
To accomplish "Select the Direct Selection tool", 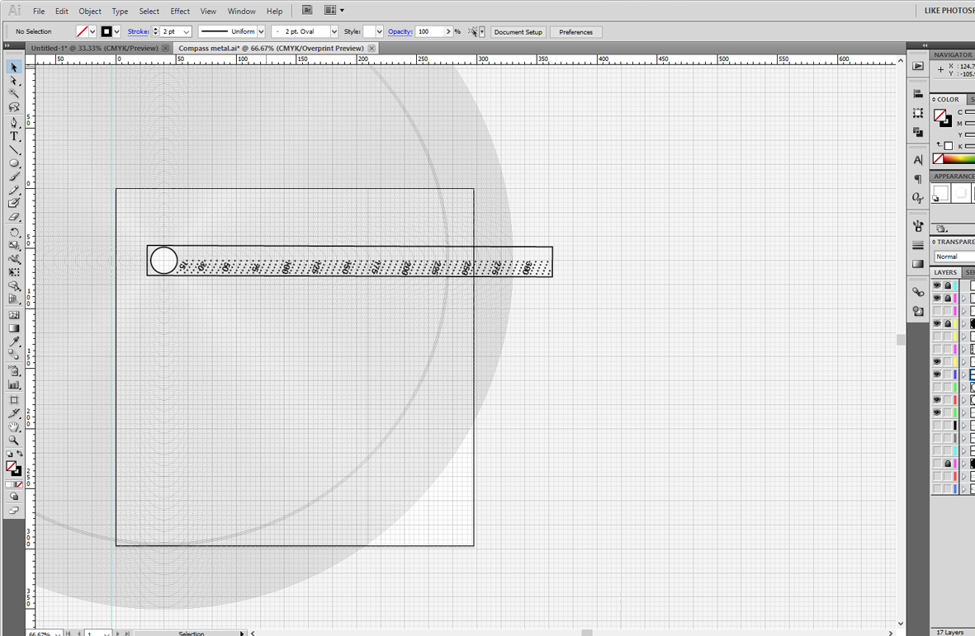I will pyautogui.click(x=14, y=81).
